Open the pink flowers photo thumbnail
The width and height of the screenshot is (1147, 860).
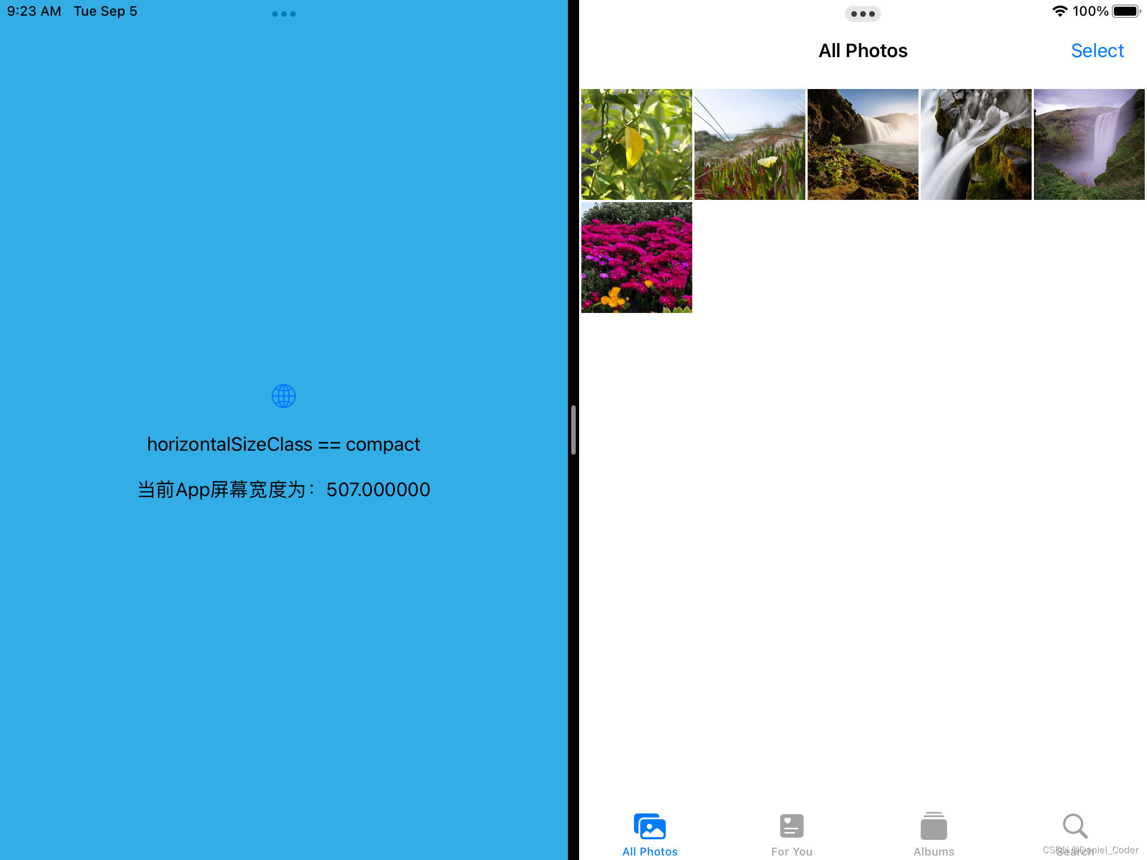(x=636, y=258)
